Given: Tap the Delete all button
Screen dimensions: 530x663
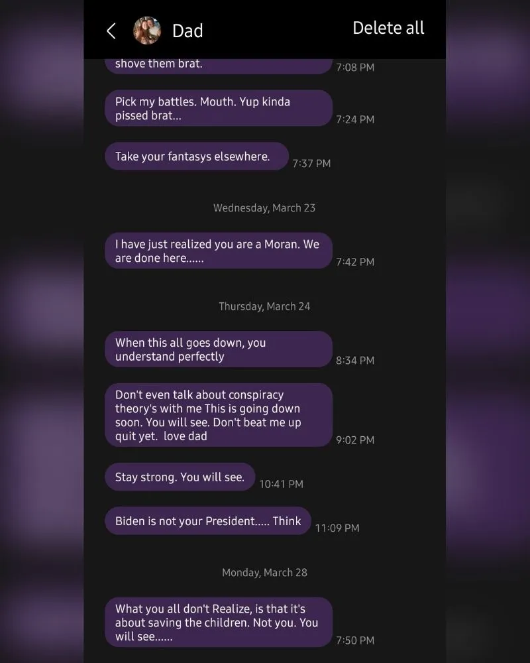Looking at the screenshot, I should pyautogui.click(x=388, y=28).
